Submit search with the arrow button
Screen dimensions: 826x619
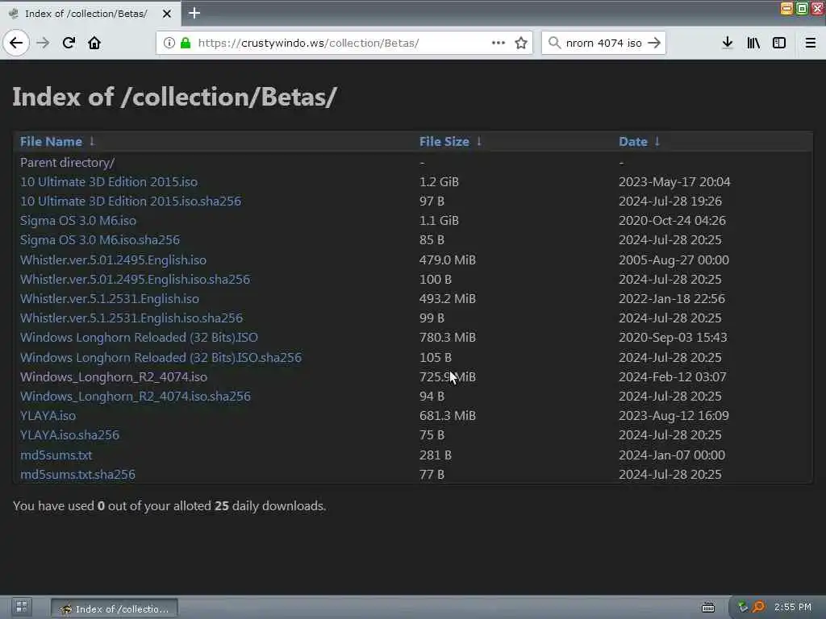click(653, 43)
